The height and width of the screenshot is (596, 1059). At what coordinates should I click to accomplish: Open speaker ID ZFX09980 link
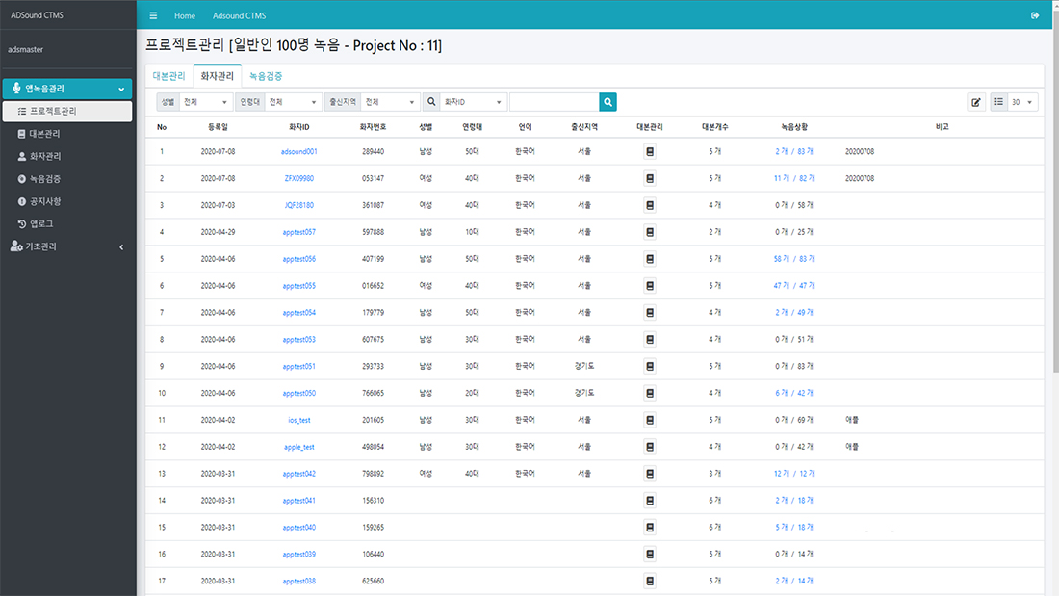(299, 178)
